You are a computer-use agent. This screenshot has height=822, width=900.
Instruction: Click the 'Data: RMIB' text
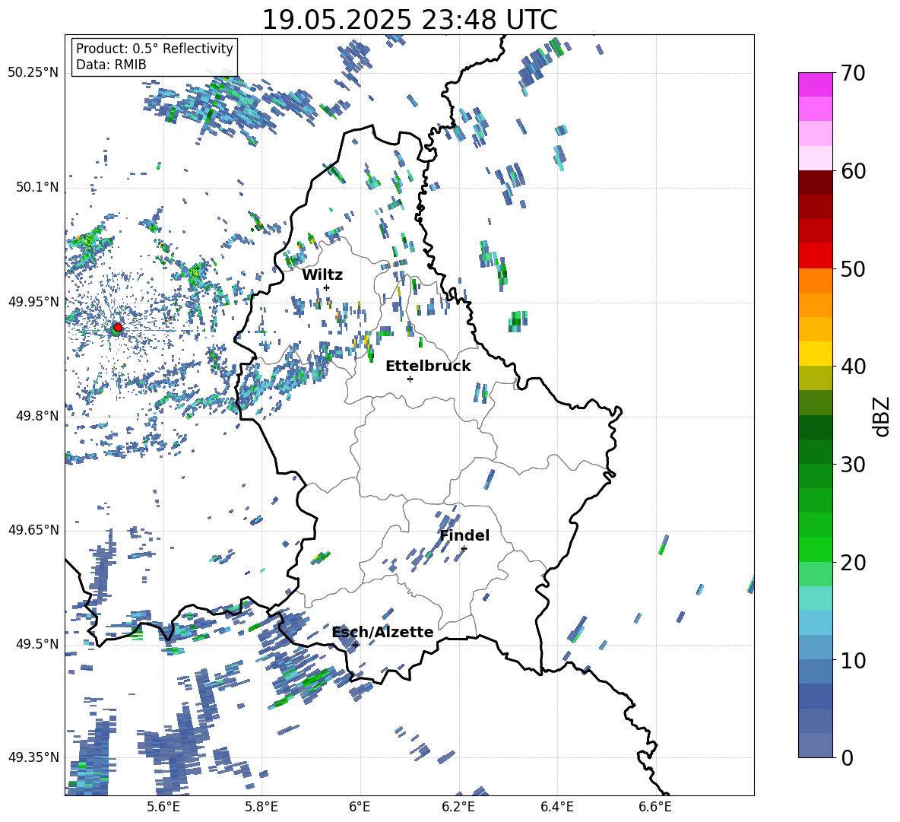click(111, 65)
